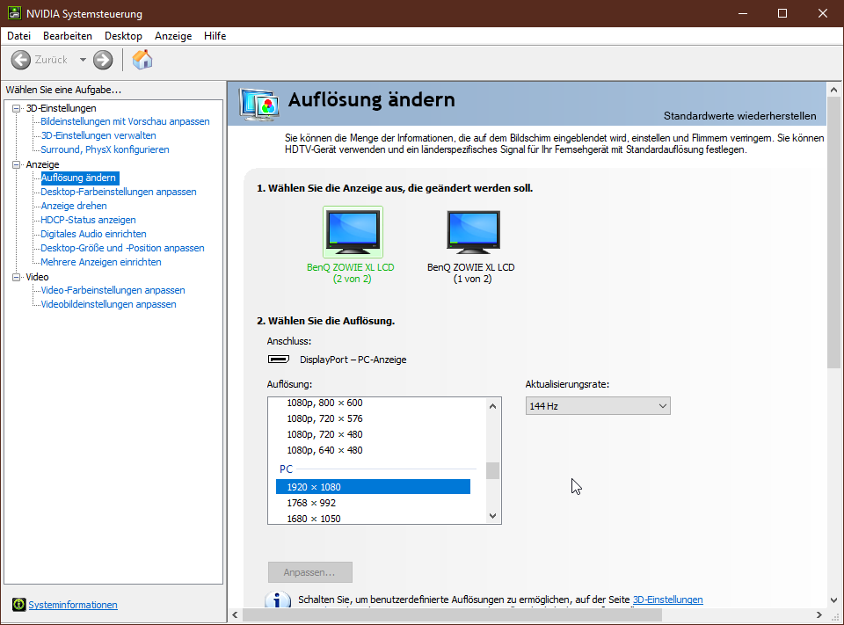Maximize the NVIDIA Systemsteuerung window

click(x=782, y=13)
